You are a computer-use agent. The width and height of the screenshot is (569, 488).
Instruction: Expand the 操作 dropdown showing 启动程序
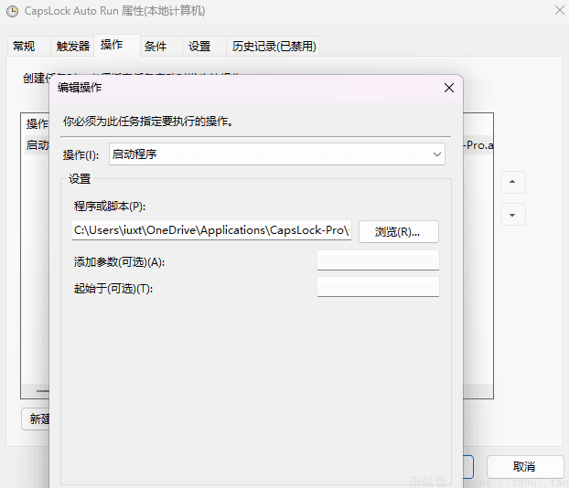(x=276, y=154)
